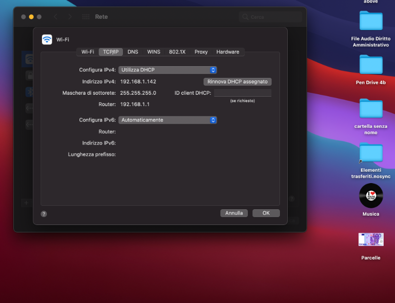395x303 pixels.
Task: Click the ID client DHCP text field
Action: coord(242,93)
